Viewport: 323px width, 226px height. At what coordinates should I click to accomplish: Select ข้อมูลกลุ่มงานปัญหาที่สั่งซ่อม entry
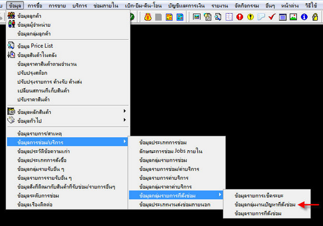pyautogui.click(x=267, y=204)
